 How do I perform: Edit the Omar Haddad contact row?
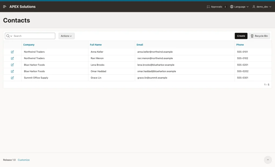12,71
